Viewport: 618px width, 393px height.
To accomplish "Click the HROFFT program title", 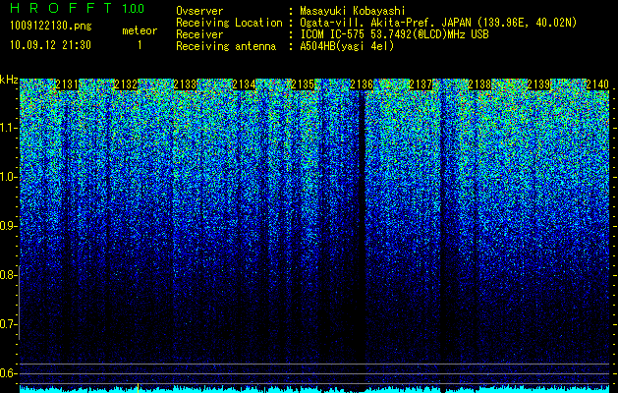I will tap(62, 8).
